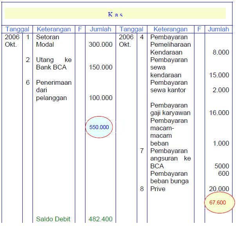This screenshot has height=226, width=236.
Task: Click the 20.000 Prive amount
Action: (219, 189)
